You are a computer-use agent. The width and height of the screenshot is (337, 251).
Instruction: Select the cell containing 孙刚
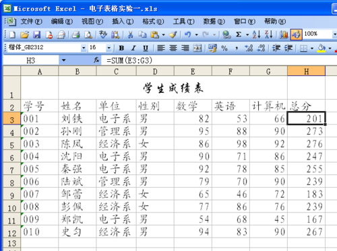78,131
